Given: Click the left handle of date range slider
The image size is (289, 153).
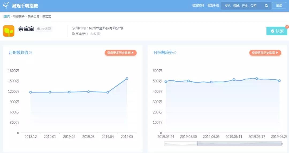Looking at the screenshot, I should click(197, 144).
